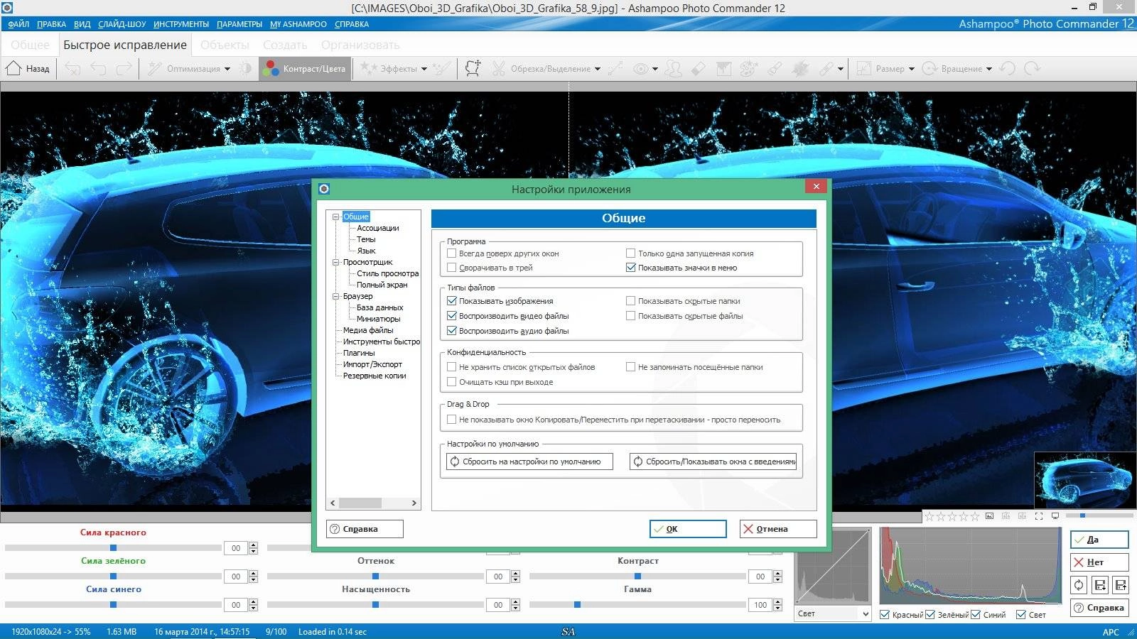Open the Оптимизация dropdown arrow
The image size is (1137, 639).
(227, 69)
